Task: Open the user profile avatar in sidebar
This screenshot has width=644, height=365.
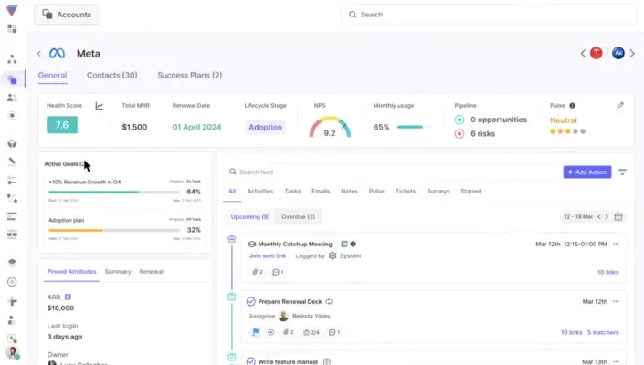Action: coord(13,352)
